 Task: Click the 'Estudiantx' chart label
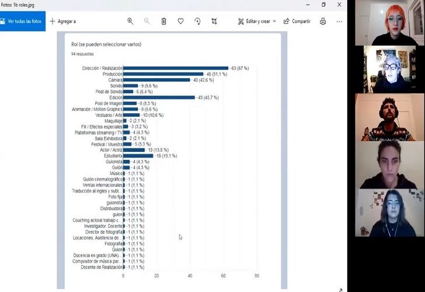113,156
